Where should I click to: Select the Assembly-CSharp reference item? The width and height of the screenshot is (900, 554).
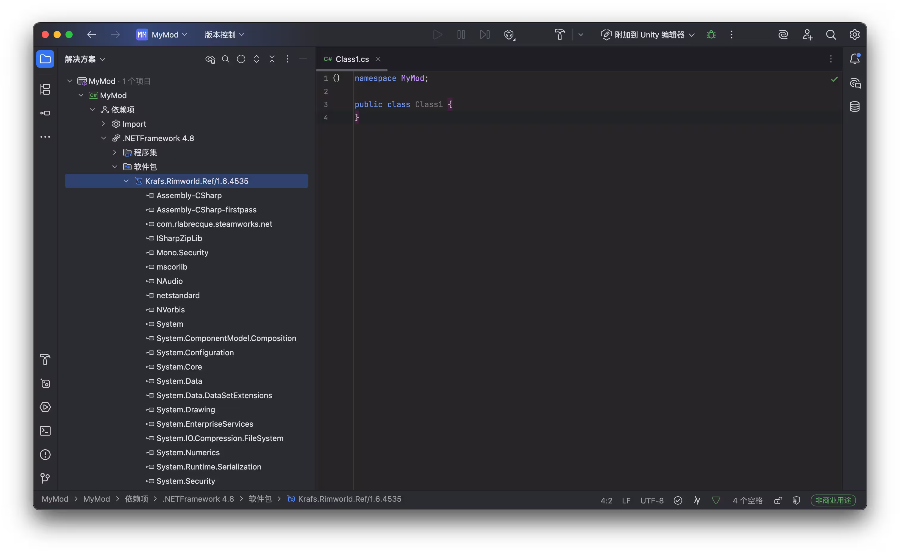point(189,195)
